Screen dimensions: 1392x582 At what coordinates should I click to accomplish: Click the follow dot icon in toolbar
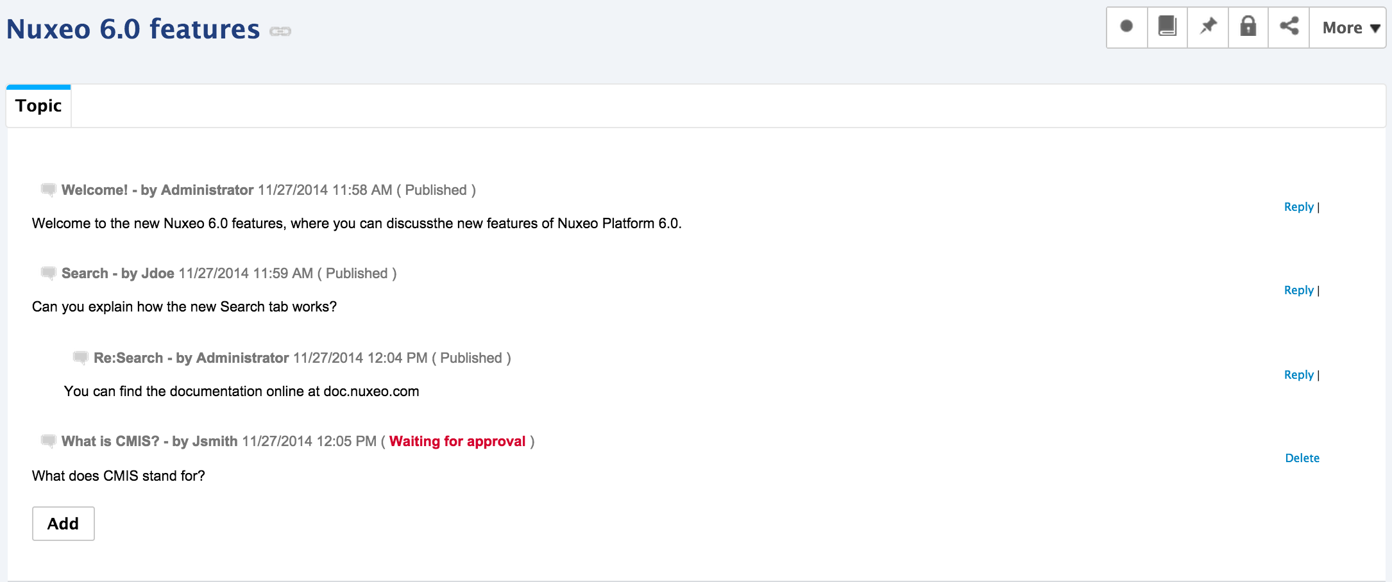1126,27
